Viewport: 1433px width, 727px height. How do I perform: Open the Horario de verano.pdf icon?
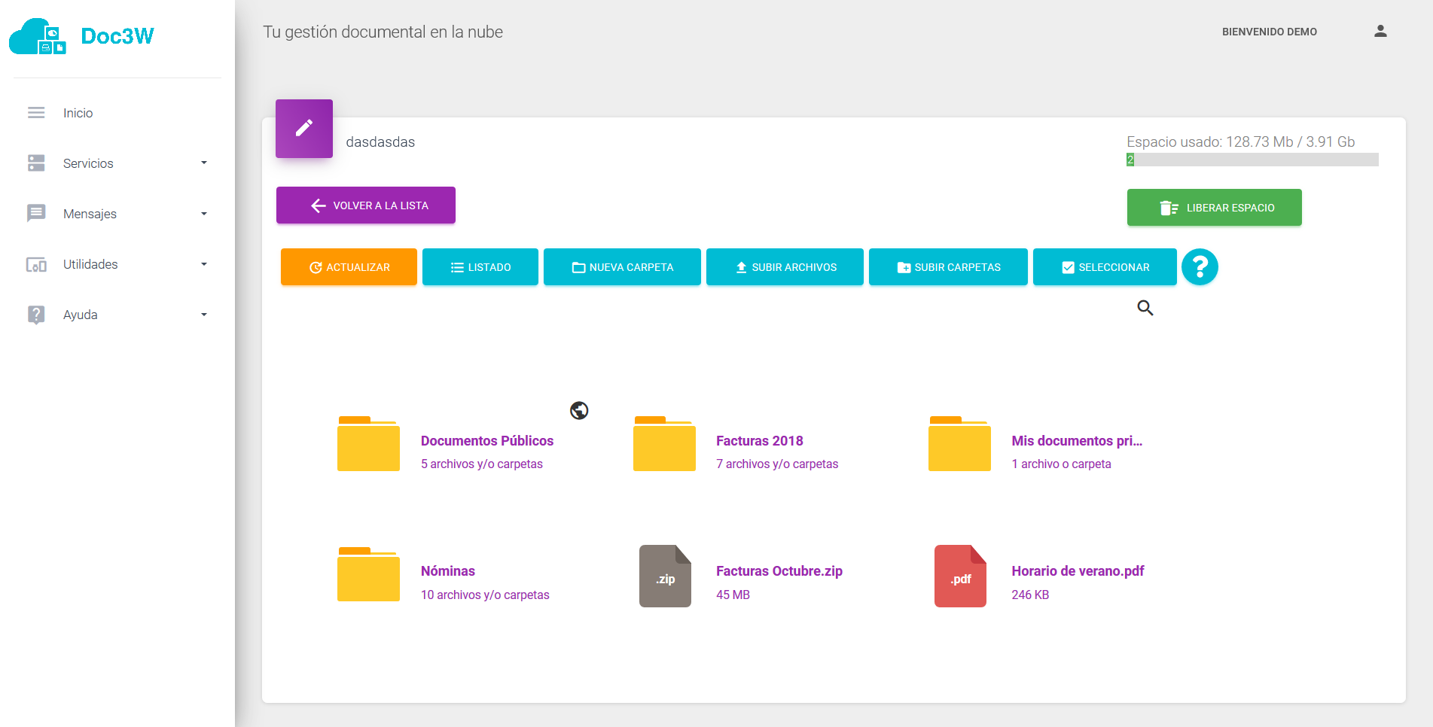pos(960,576)
